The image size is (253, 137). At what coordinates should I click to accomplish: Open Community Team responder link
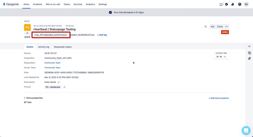coord(52,63)
